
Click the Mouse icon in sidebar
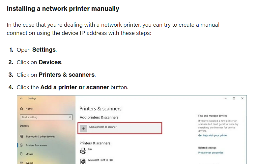click(21, 154)
